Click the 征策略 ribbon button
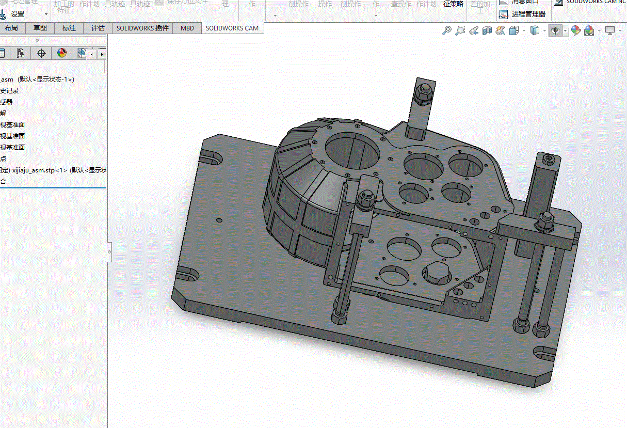 pyautogui.click(x=454, y=4)
